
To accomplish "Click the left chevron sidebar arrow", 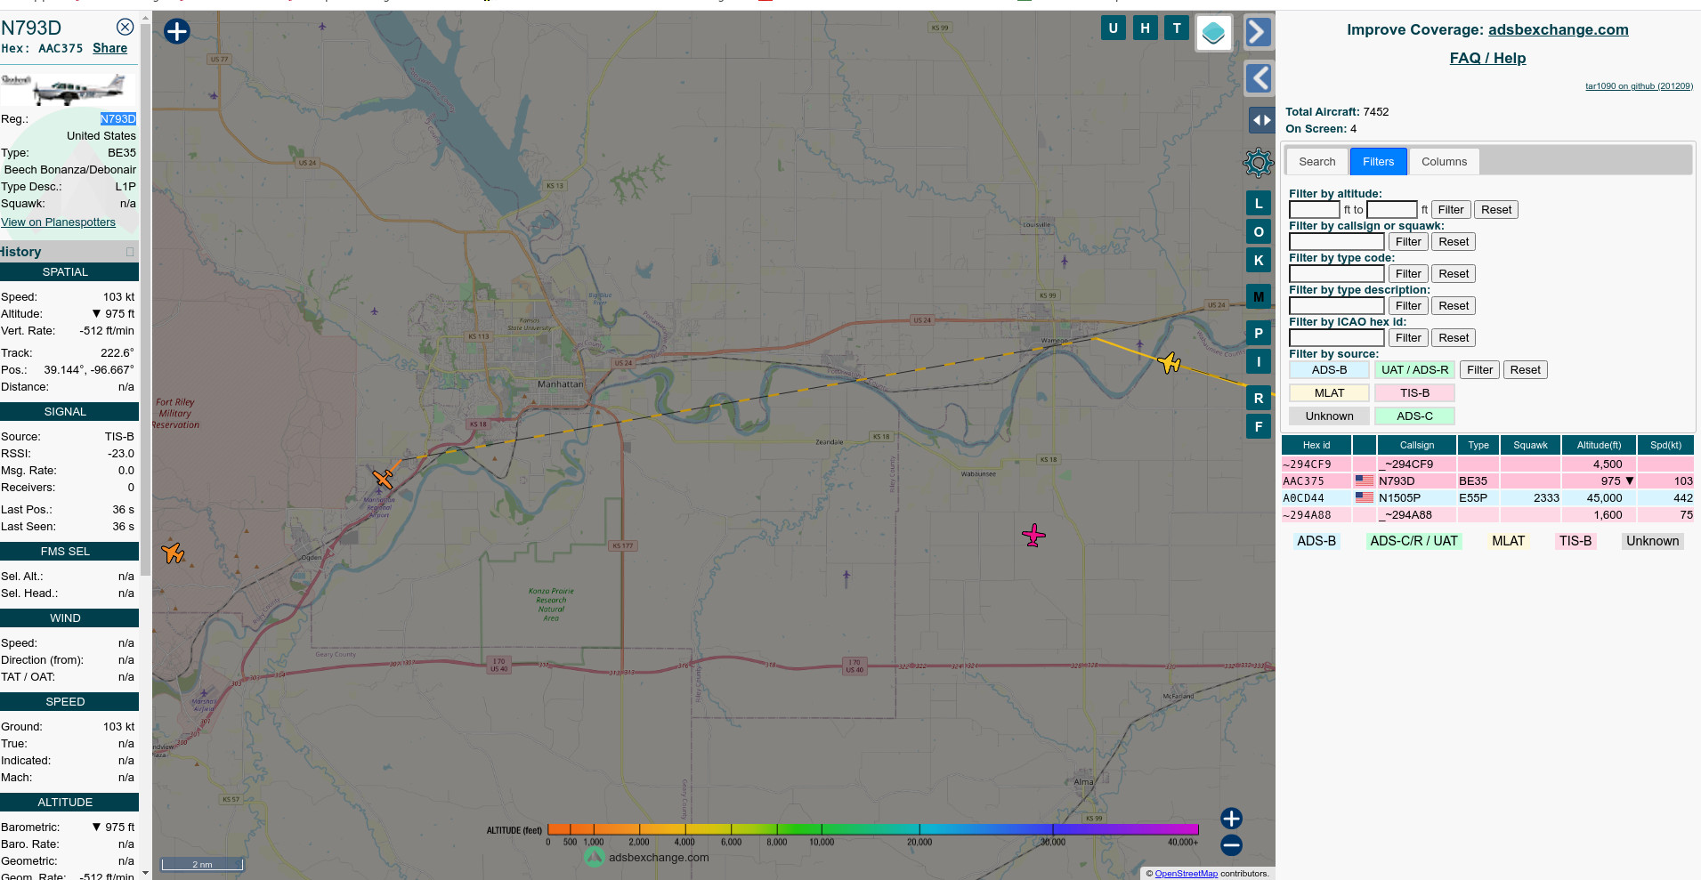I will 1258,78.
